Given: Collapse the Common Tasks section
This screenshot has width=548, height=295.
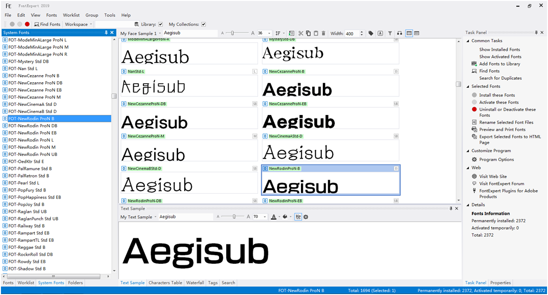Looking at the screenshot, I should [468, 41].
